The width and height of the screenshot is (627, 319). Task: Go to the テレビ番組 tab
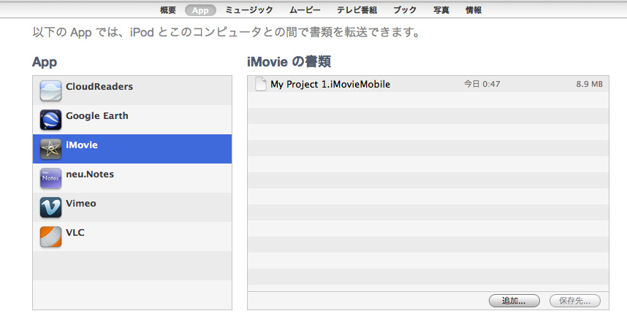pyautogui.click(x=357, y=10)
